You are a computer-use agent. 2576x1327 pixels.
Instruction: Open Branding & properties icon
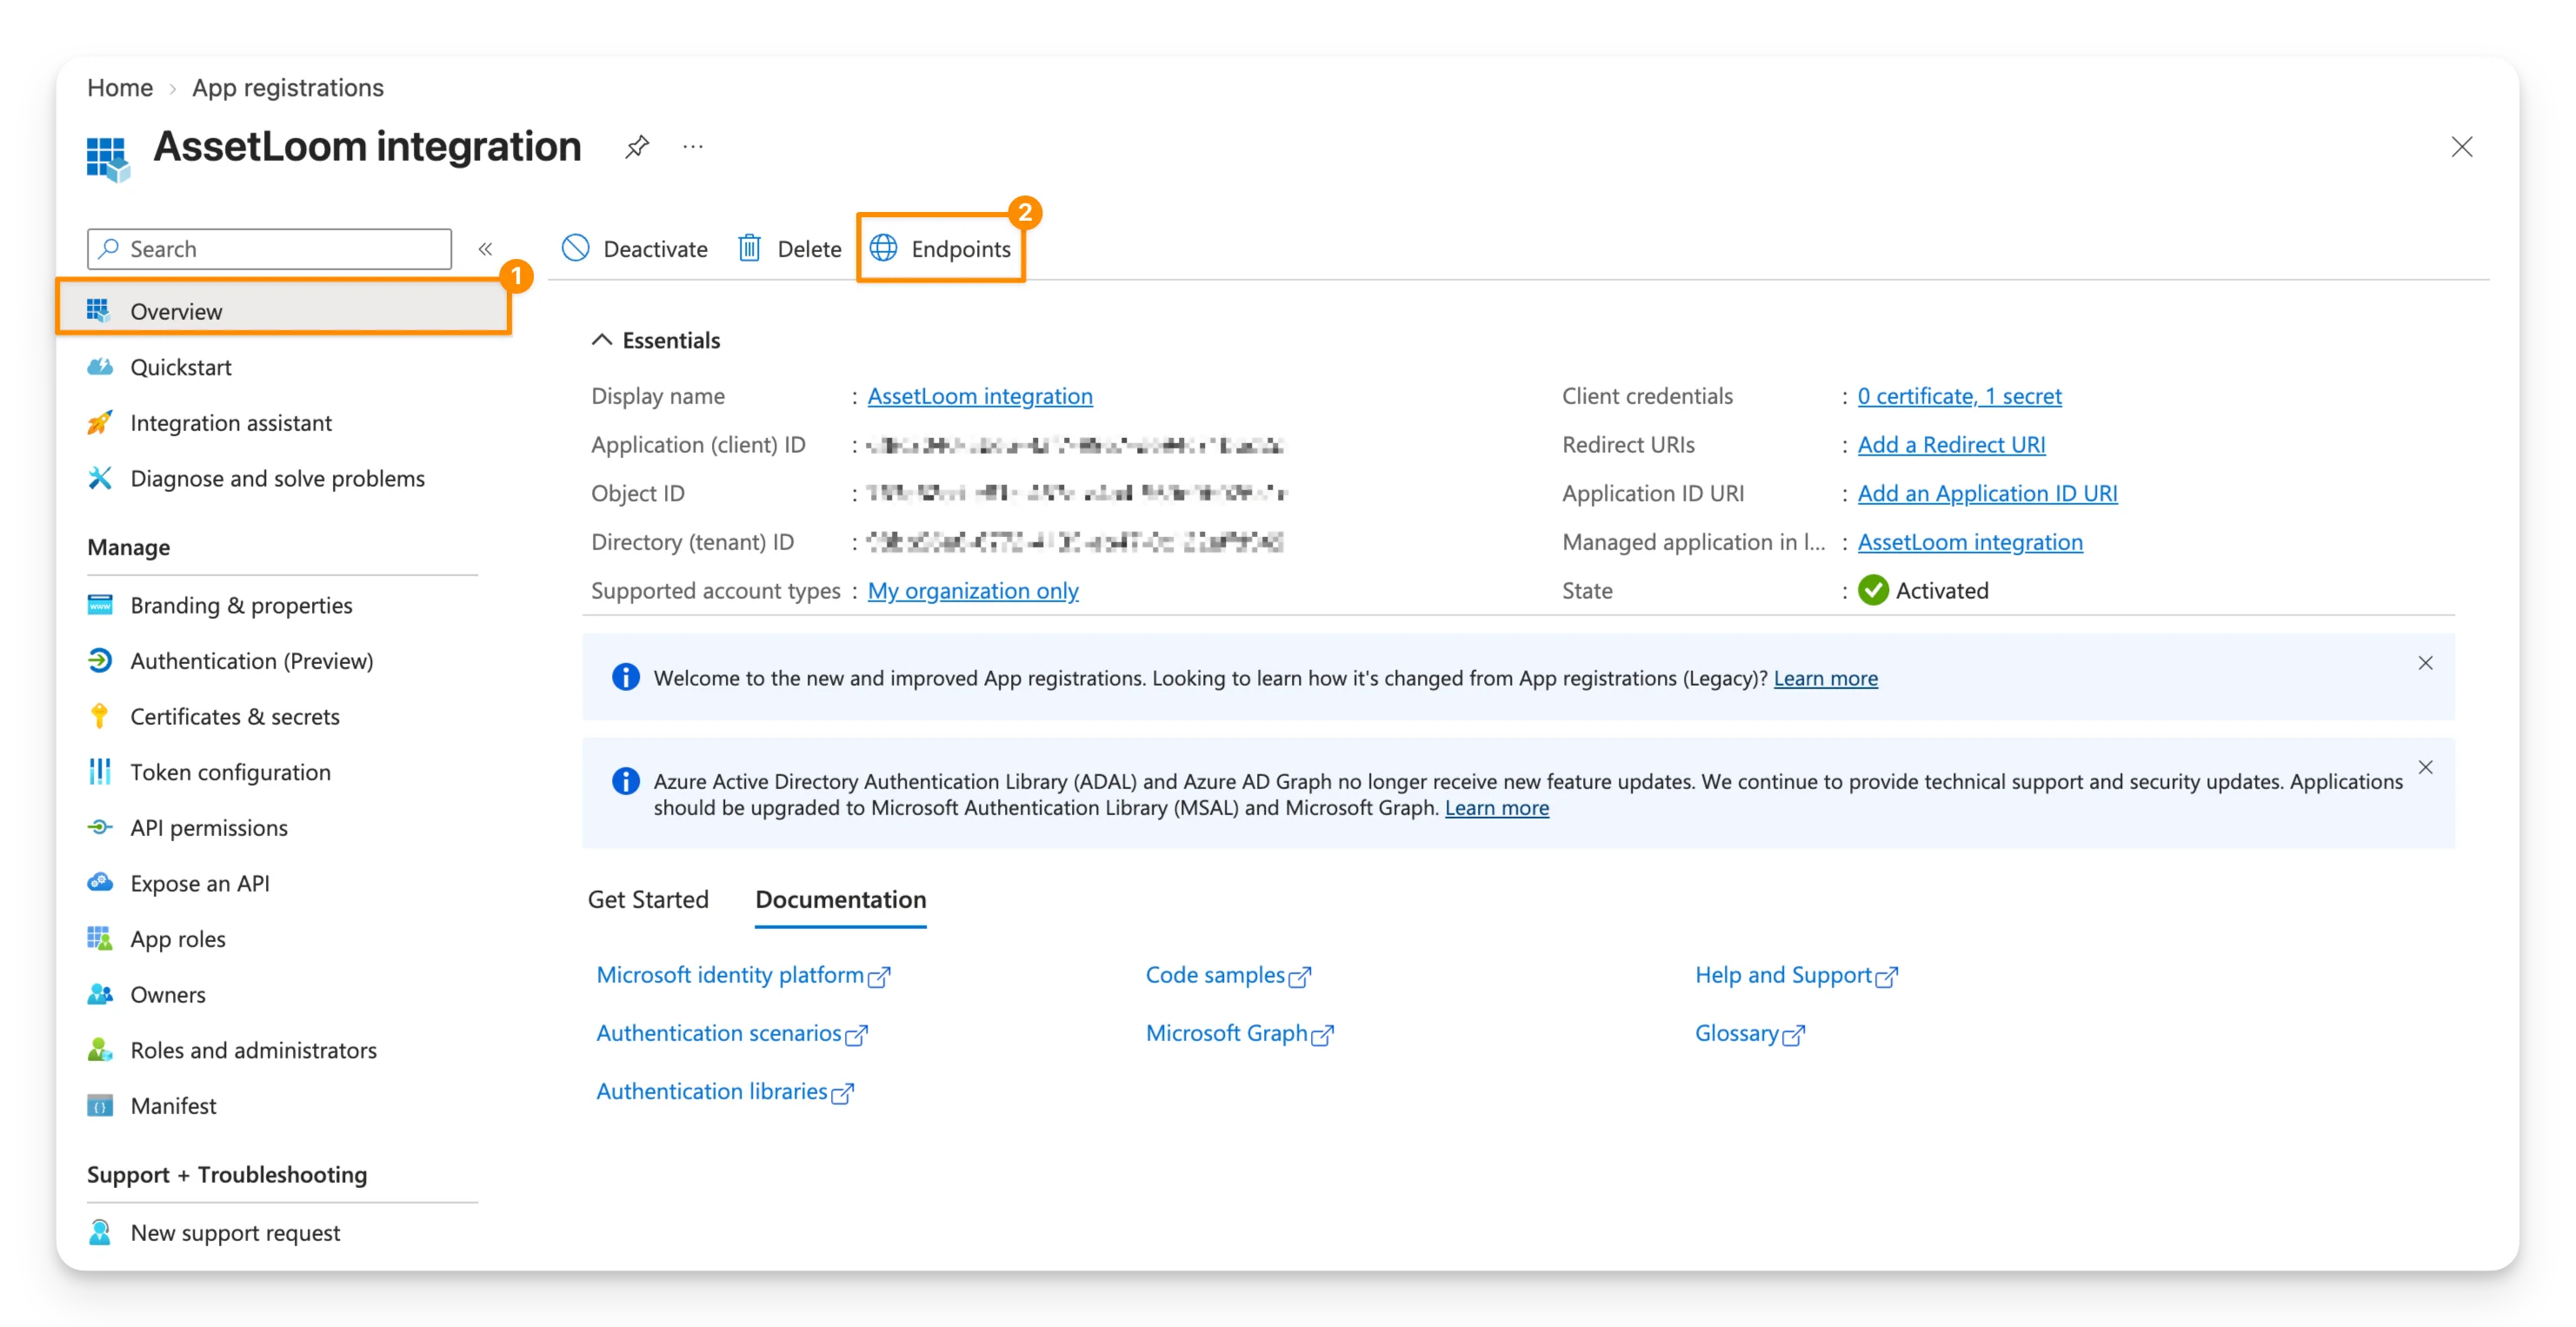click(100, 605)
